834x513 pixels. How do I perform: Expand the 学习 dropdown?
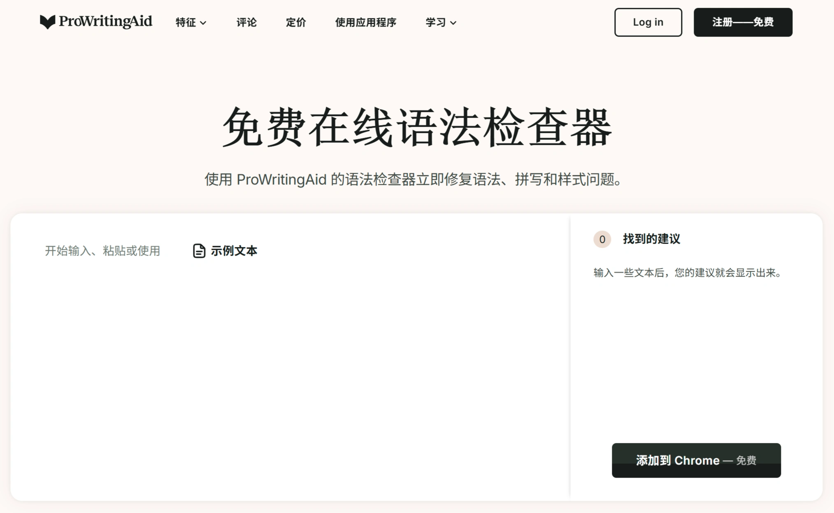tap(441, 22)
